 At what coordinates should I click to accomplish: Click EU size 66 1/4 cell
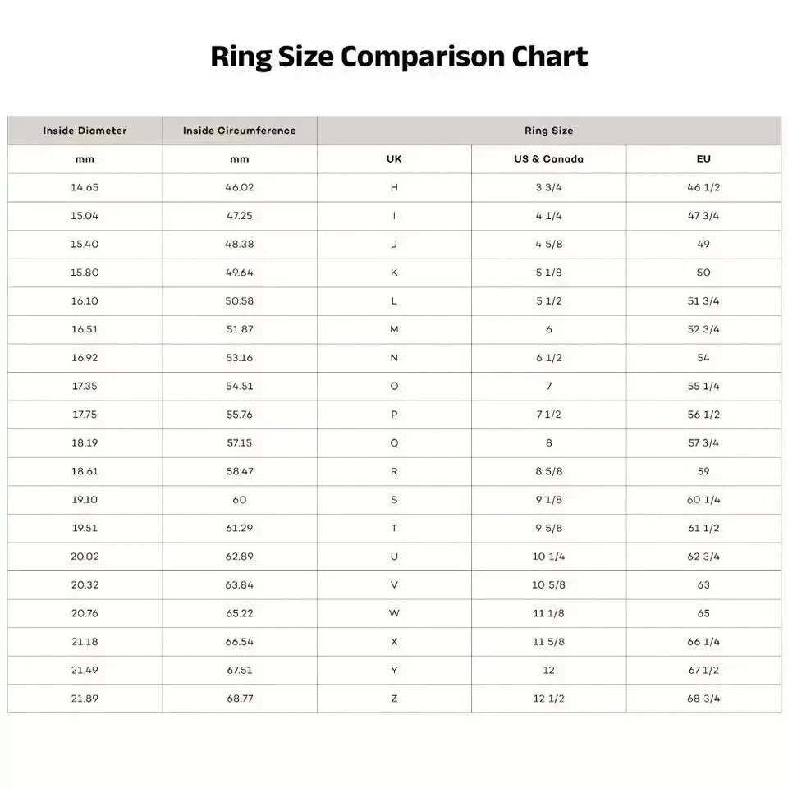[703, 642]
